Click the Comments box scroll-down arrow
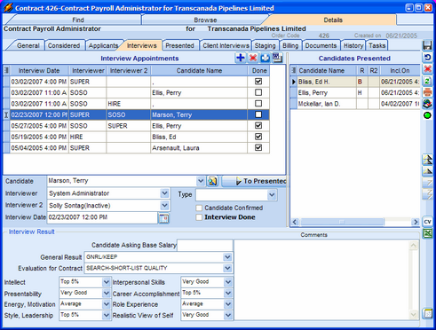 (x=414, y=314)
